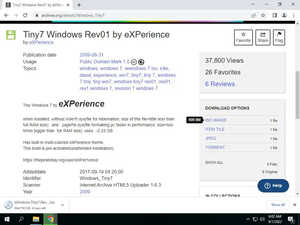The width and height of the screenshot is (300, 225).
Task: Show hidden system tray icons
Action: [x=248, y=219]
